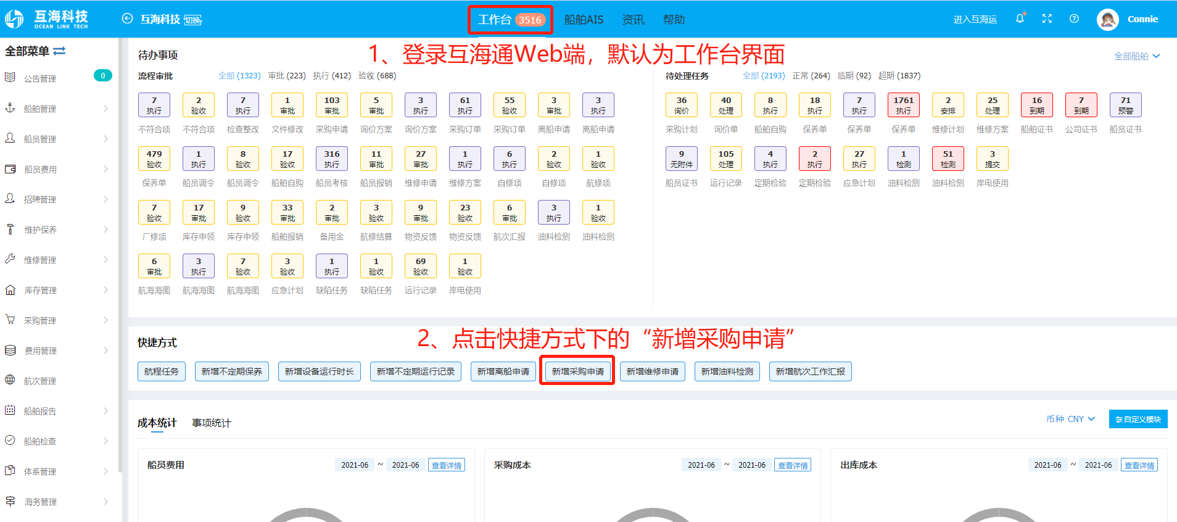Click the person icon for 船员管理
The width and height of the screenshot is (1177, 522).
[x=10, y=138]
